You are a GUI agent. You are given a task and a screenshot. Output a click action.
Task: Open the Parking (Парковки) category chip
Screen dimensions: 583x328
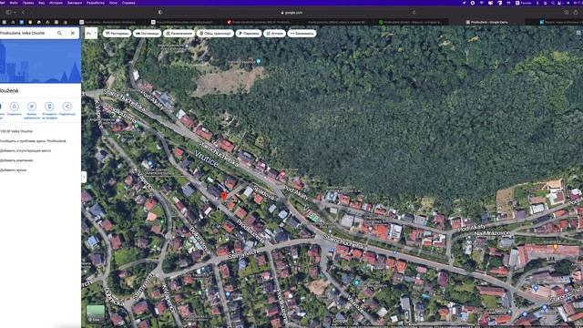(x=249, y=34)
